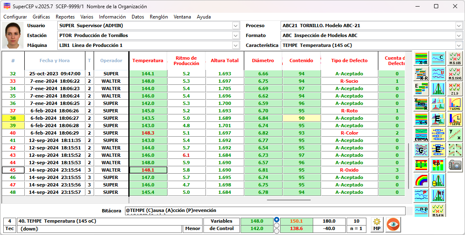Open the Gráficas menu
The image size is (465, 235).
click(41, 17)
